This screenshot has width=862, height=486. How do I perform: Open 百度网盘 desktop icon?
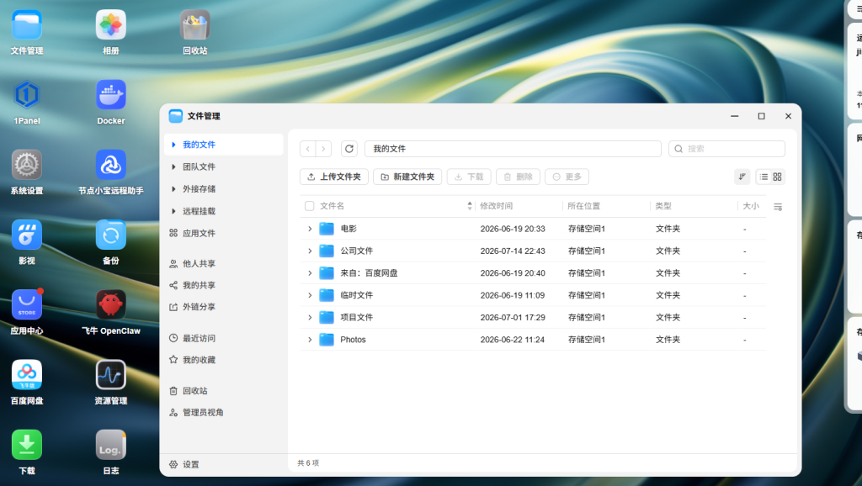pyautogui.click(x=26, y=375)
